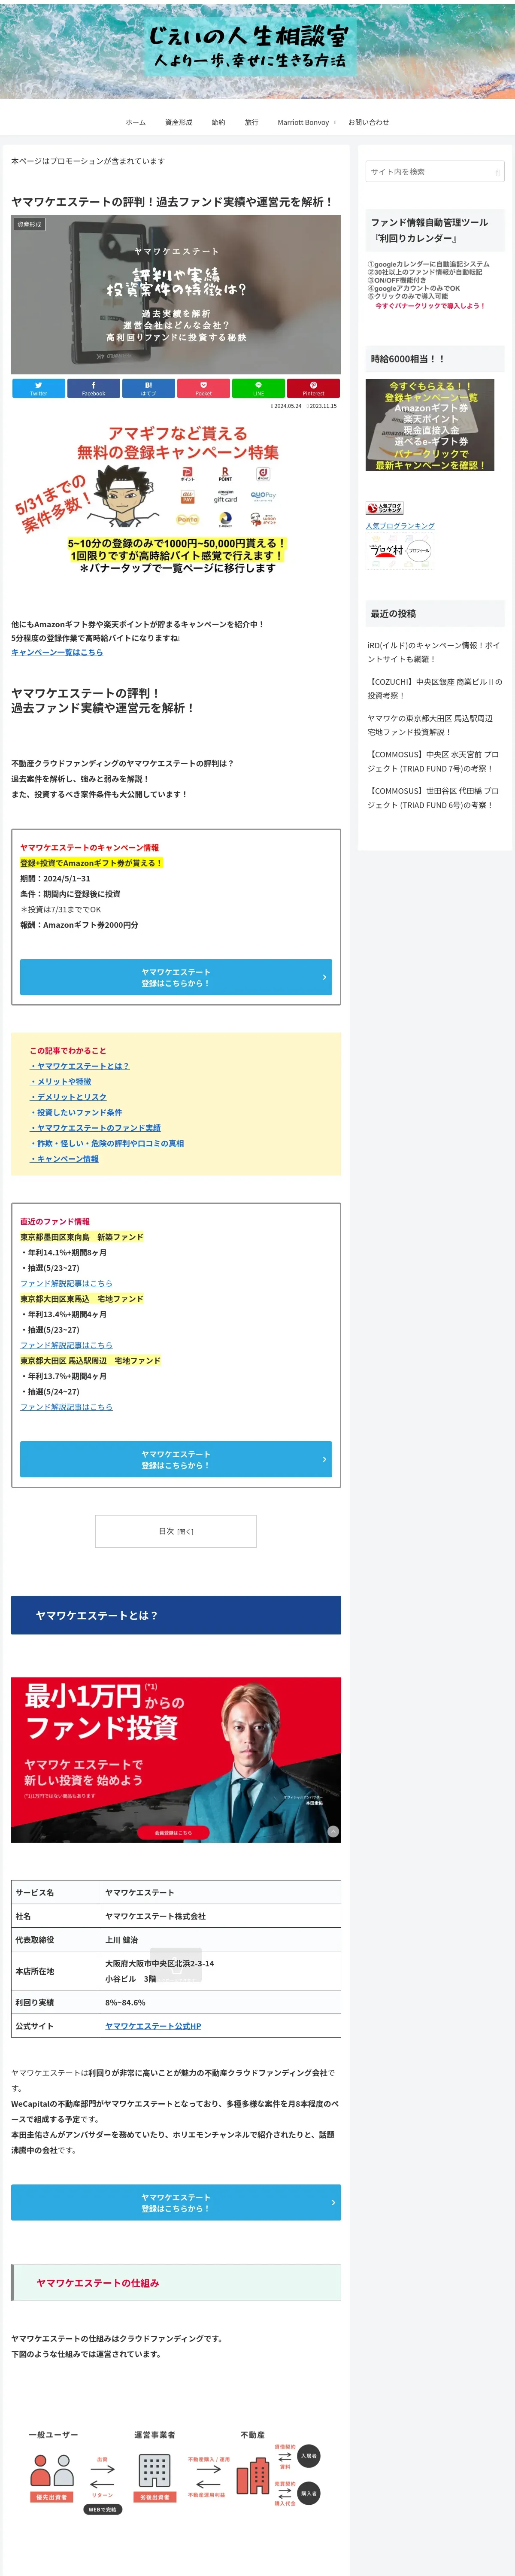Screen dimensions: 515x2576
Task: Bookmark the article with Hatebu button
Action: point(148,388)
